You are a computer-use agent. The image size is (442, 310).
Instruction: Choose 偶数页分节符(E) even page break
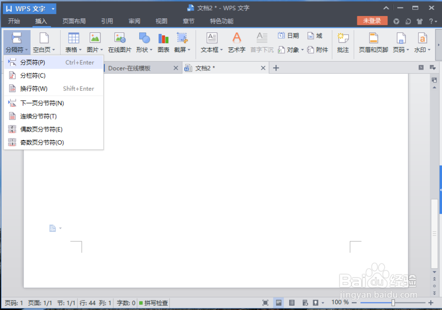pyautogui.click(x=54, y=129)
